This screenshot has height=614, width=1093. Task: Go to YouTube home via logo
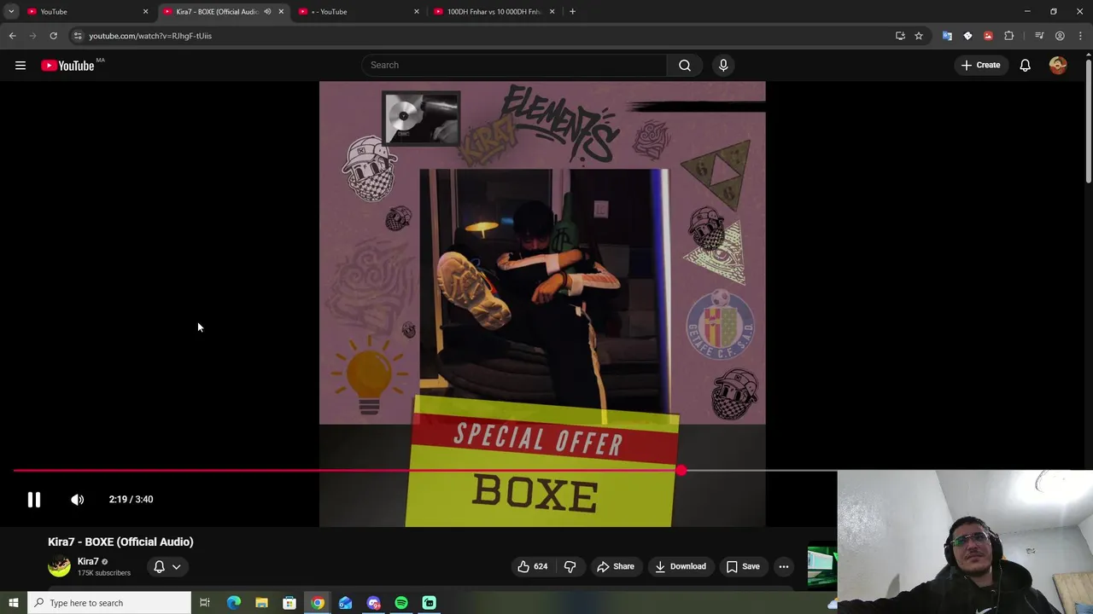pyautogui.click(x=67, y=66)
